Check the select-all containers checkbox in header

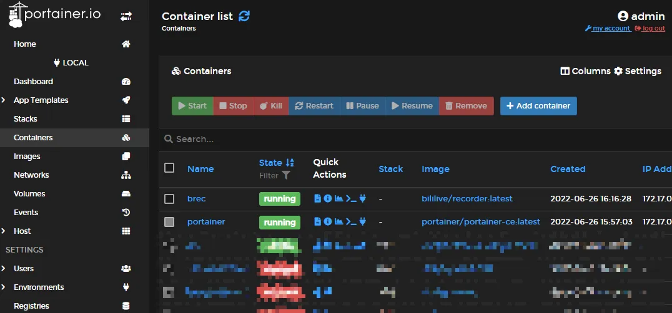click(x=169, y=168)
